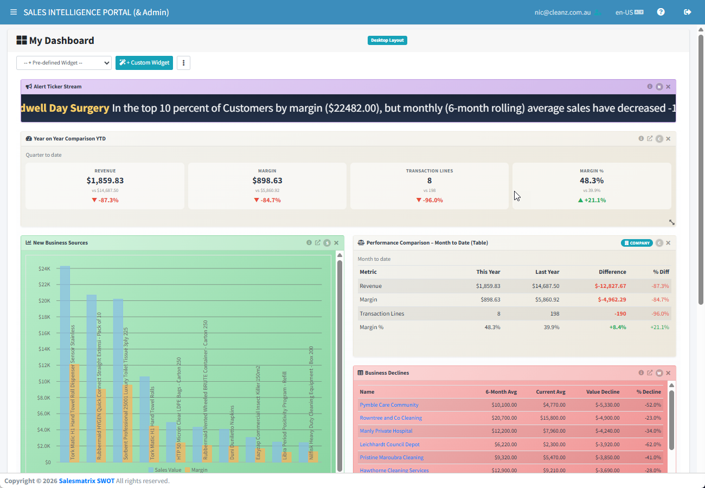Screen dimensions: 705x488
Task: Click the Business Declines table scrollbar
Action: [x=671, y=420]
